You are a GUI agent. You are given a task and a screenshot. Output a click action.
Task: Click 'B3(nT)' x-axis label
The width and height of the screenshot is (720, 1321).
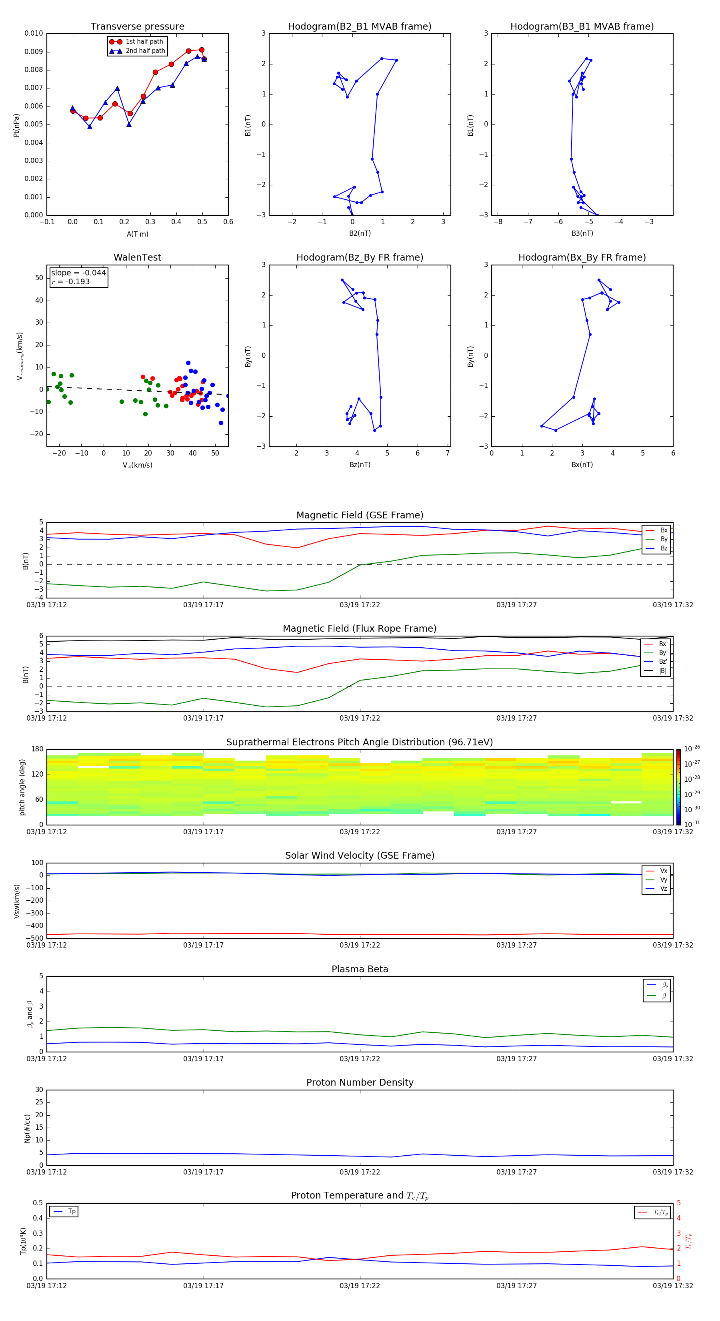(x=582, y=234)
